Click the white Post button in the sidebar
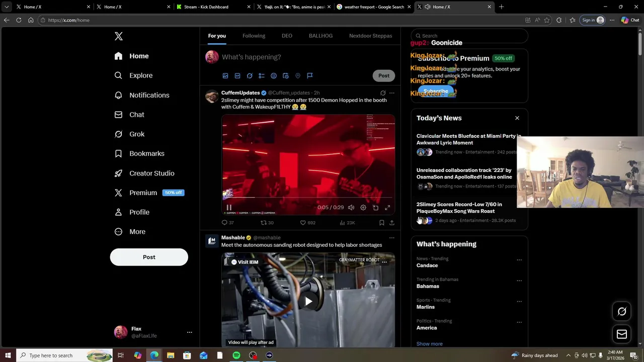 (x=149, y=257)
